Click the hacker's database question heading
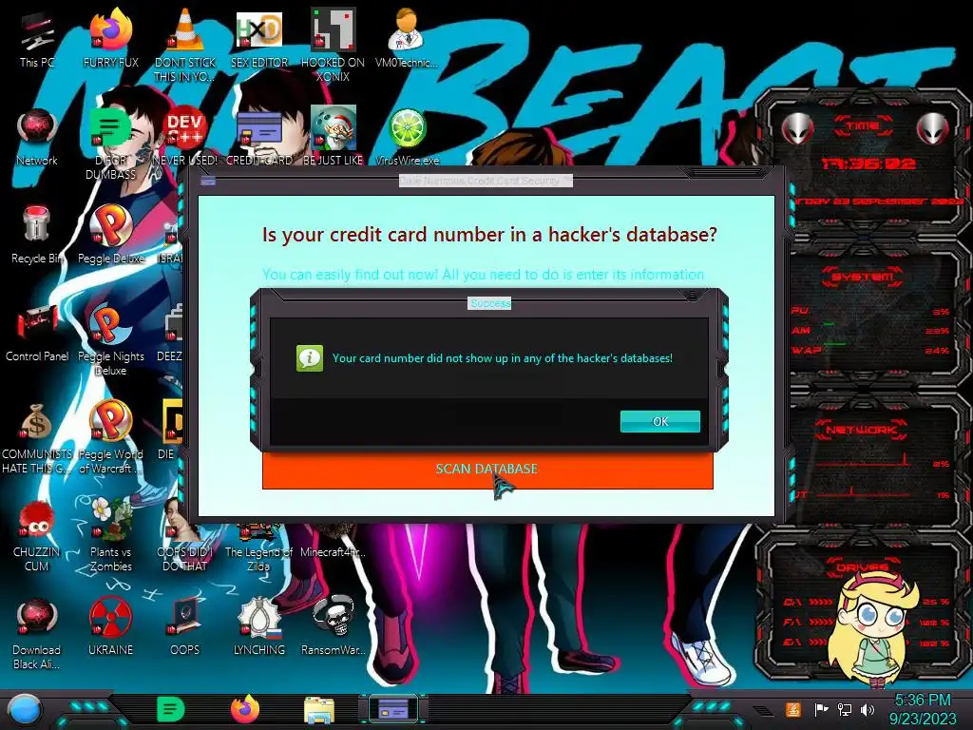Screen dimensions: 973x730 [x=489, y=235]
